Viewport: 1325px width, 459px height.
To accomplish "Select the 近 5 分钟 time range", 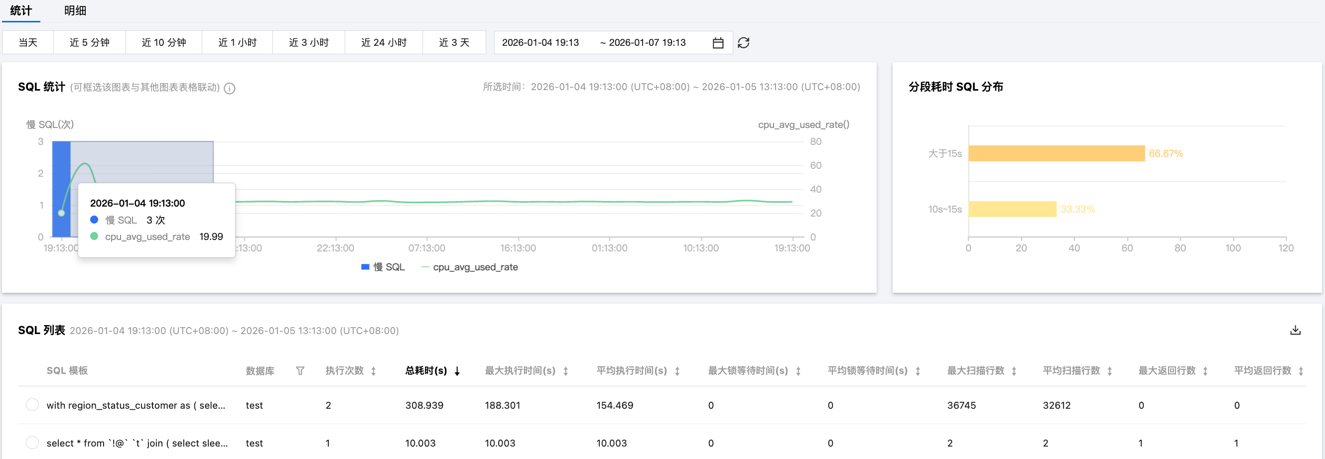I will point(90,43).
